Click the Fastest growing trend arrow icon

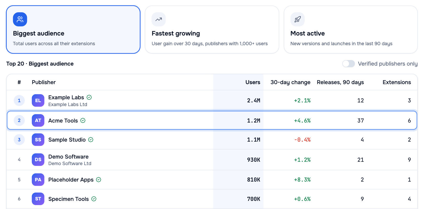point(159,19)
